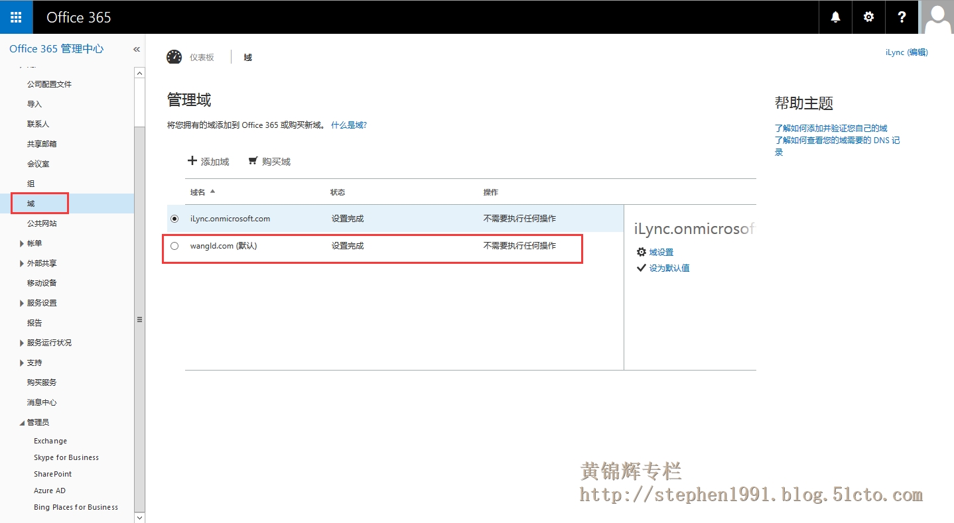Click the sidebar scrollbar up arrow

[139, 72]
